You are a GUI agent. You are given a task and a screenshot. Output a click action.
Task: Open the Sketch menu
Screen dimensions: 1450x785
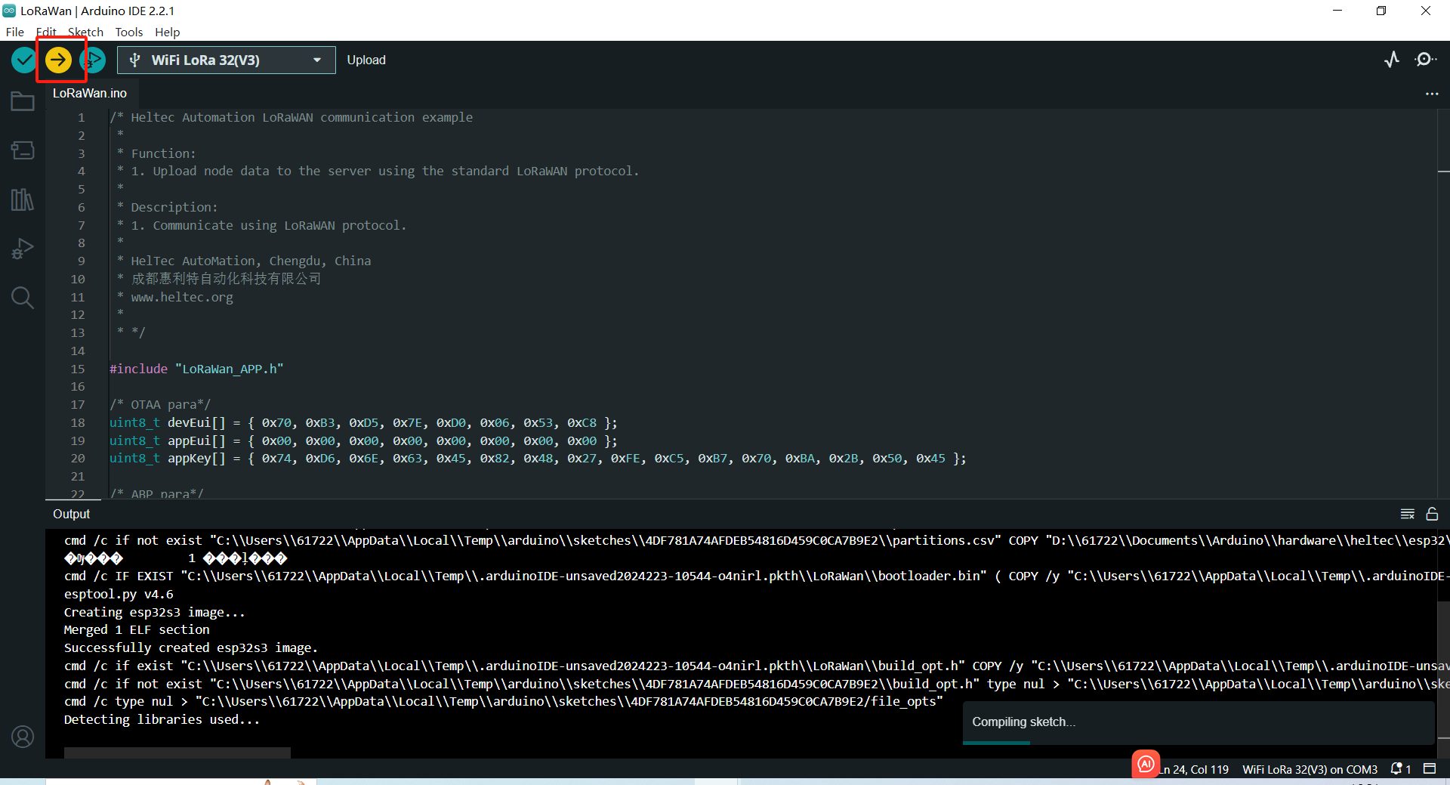(x=85, y=32)
